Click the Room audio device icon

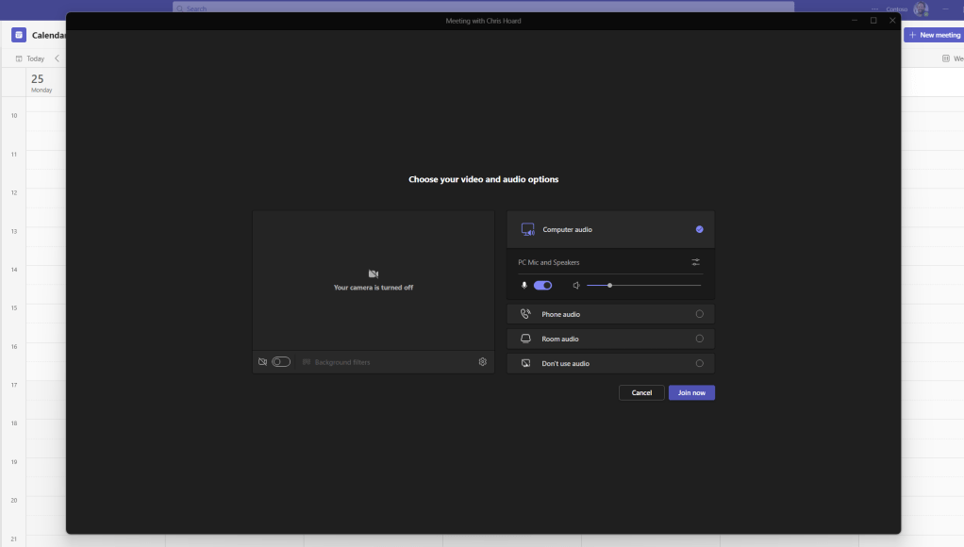pos(525,339)
